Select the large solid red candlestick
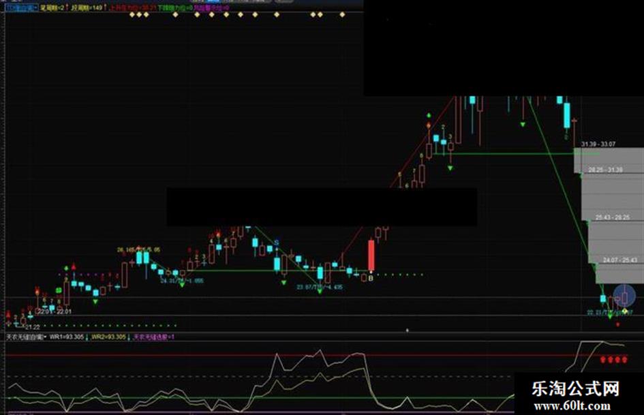 (371, 255)
